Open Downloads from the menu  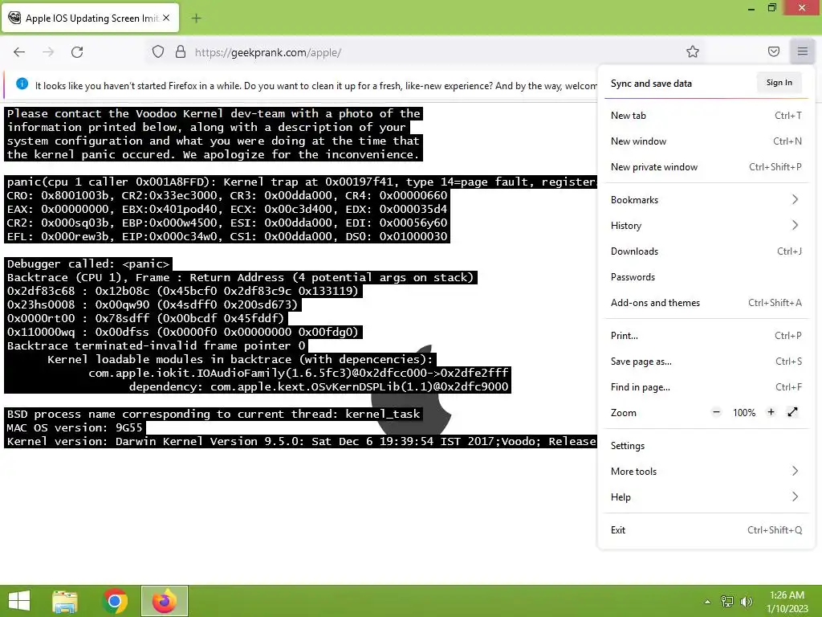pos(706,251)
